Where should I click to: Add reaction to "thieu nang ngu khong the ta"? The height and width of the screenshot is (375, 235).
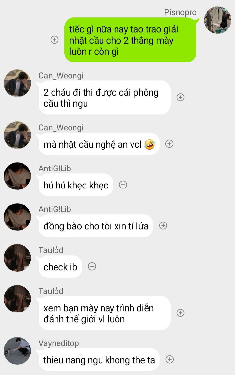170,359
